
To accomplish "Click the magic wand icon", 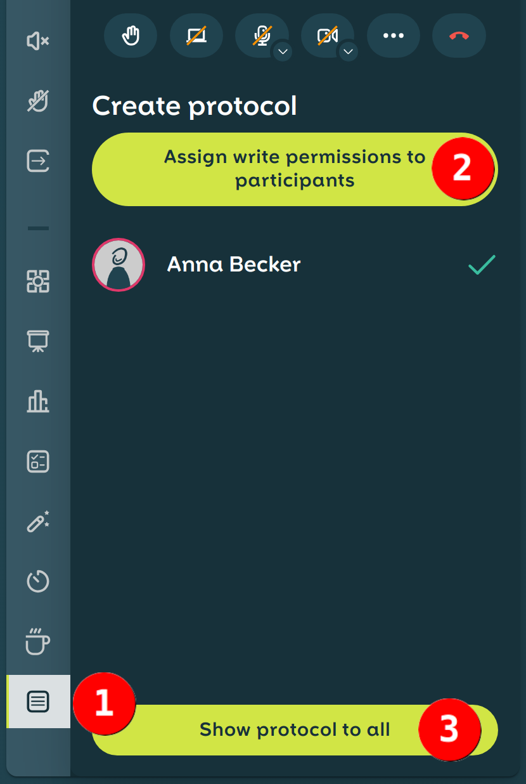I will coord(38,522).
